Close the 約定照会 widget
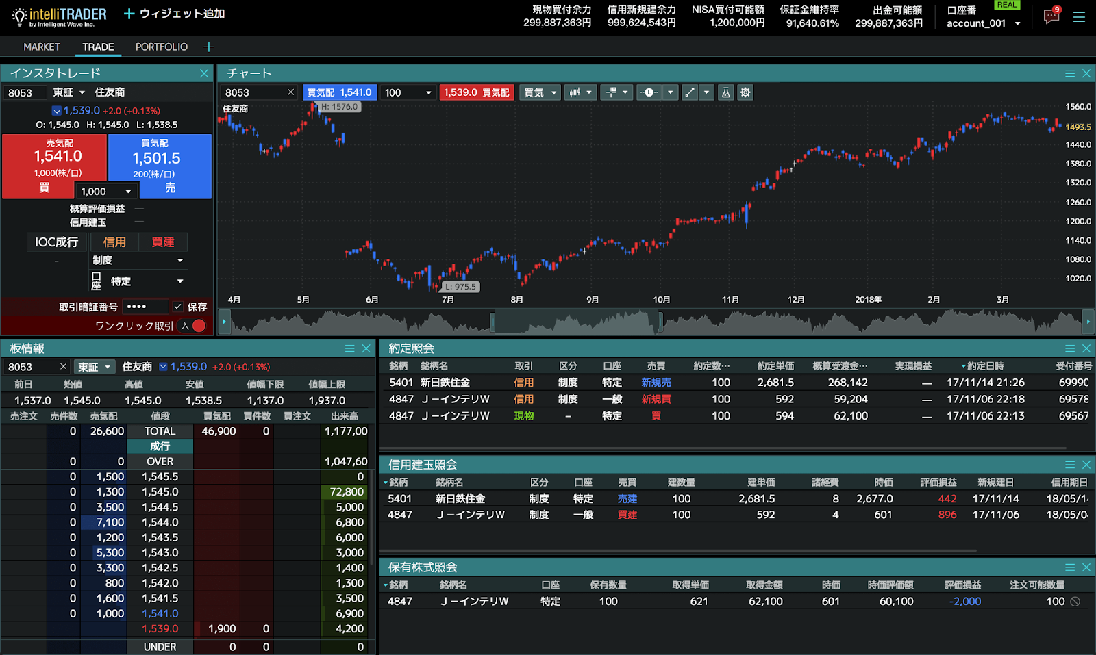This screenshot has width=1096, height=655. 1086,348
